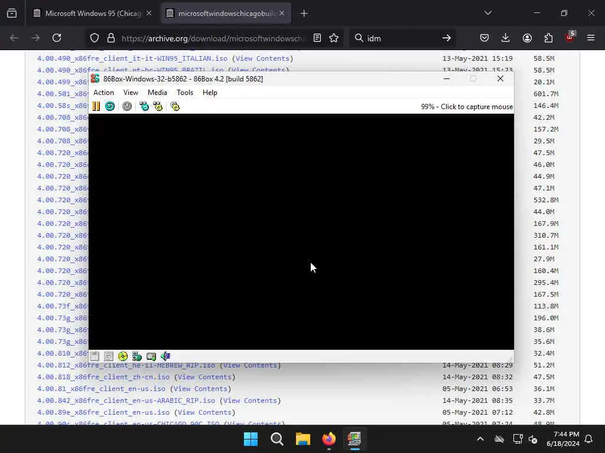Click the grey ACPI shutdown power icon
This screenshot has width=605, height=453.
tap(127, 106)
